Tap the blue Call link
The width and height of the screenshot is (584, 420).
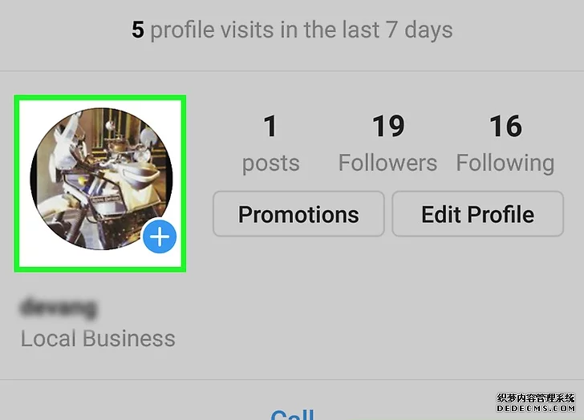[x=292, y=414]
